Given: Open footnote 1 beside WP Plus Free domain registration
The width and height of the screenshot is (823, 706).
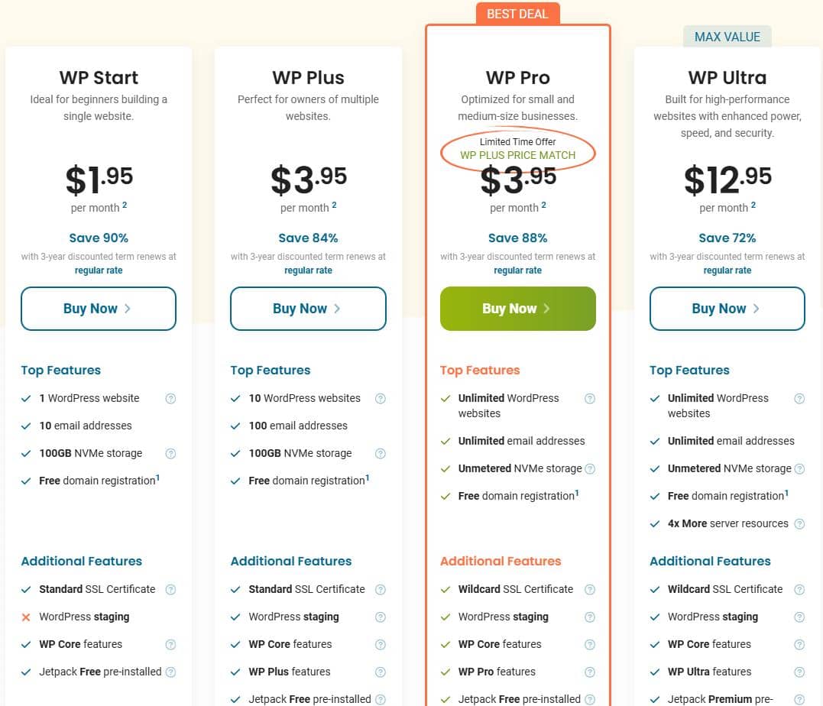Looking at the screenshot, I should [368, 478].
